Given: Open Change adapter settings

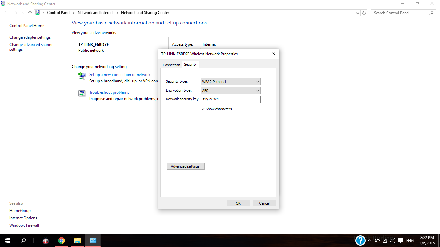Looking at the screenshot, I should (x=30, y=37).
